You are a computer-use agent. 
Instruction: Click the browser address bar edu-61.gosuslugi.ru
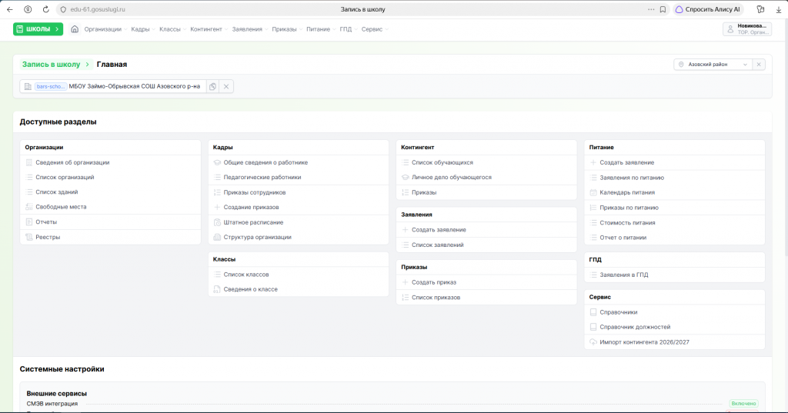click(98, 9)
